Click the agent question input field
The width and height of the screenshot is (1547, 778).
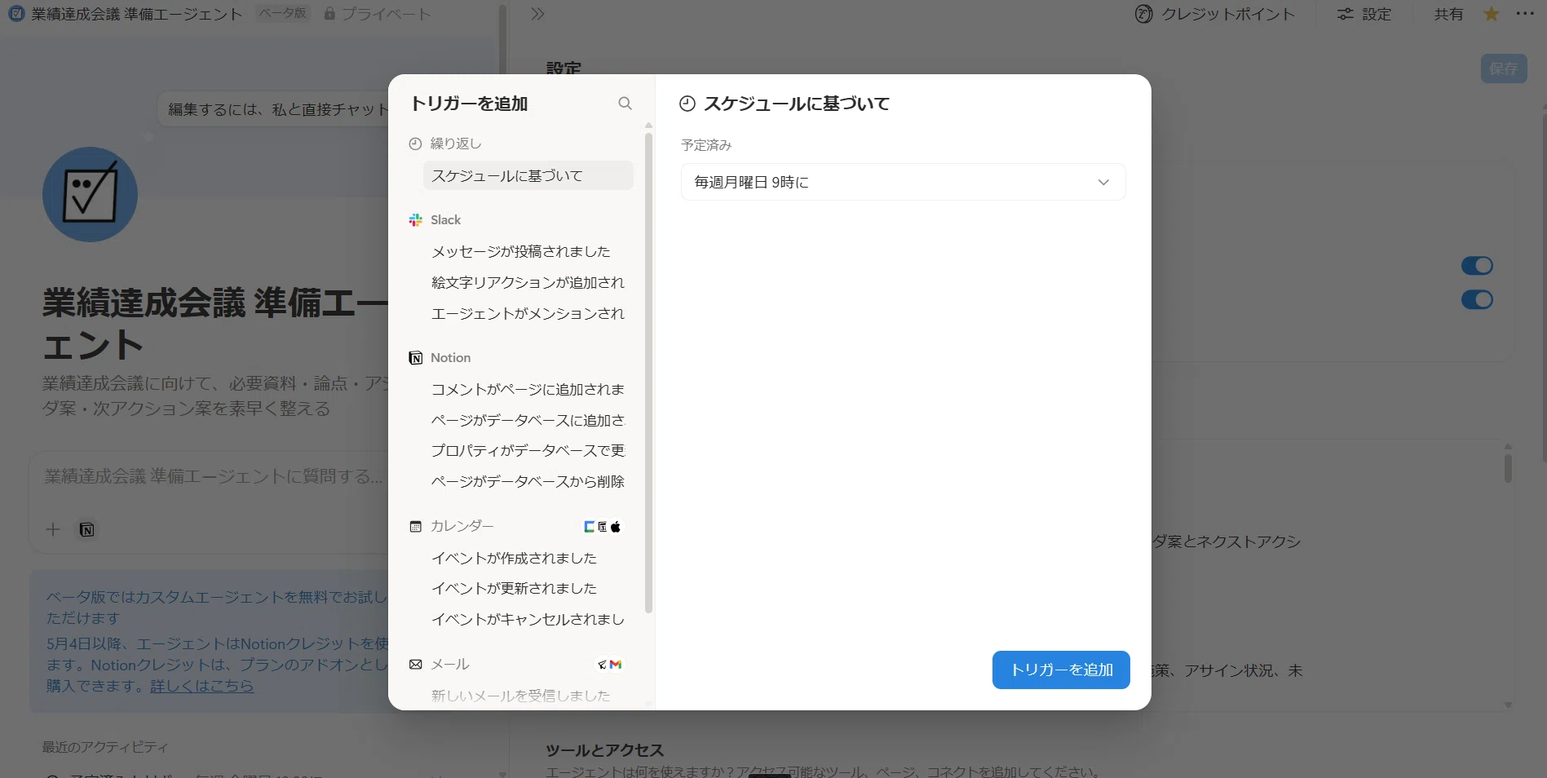pos(214,476)
